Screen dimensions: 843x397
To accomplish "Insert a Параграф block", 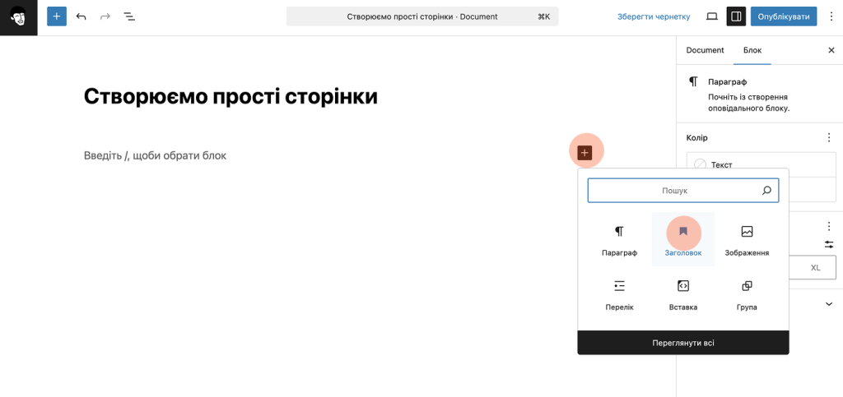I will pyautogui.click(x=619, y=240).
